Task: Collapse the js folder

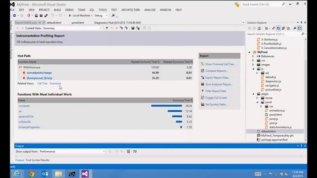Action: [x=254, y=69]
